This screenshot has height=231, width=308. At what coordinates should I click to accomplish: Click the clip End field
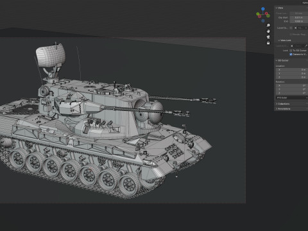click(x=299, y=21)
